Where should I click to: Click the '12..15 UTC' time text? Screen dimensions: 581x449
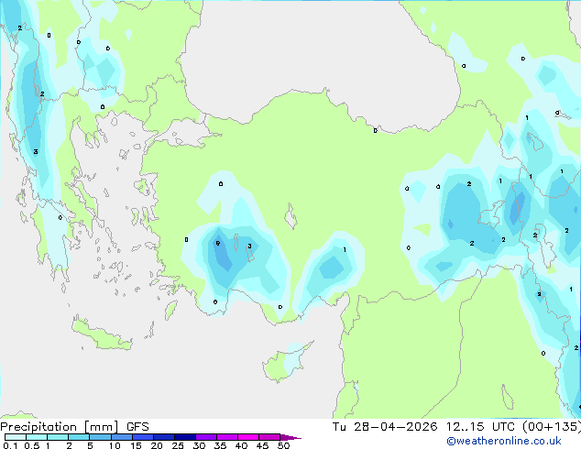pos(480,427)
